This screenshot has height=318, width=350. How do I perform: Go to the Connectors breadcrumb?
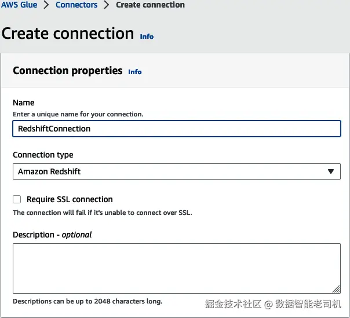[76, 5]
